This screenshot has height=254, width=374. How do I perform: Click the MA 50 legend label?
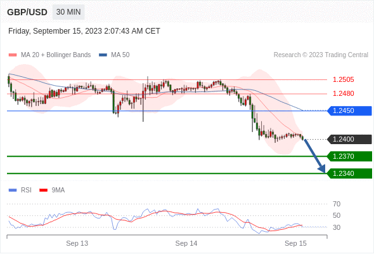pyautogui.click(x=120, y=55)
